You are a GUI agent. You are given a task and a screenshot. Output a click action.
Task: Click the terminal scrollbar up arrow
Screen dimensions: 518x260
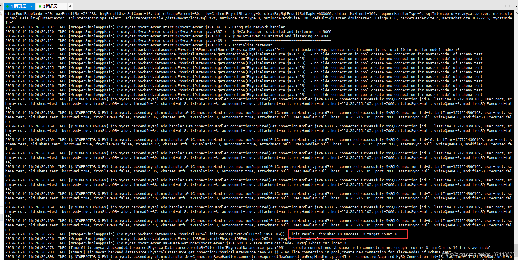point(516,13)
